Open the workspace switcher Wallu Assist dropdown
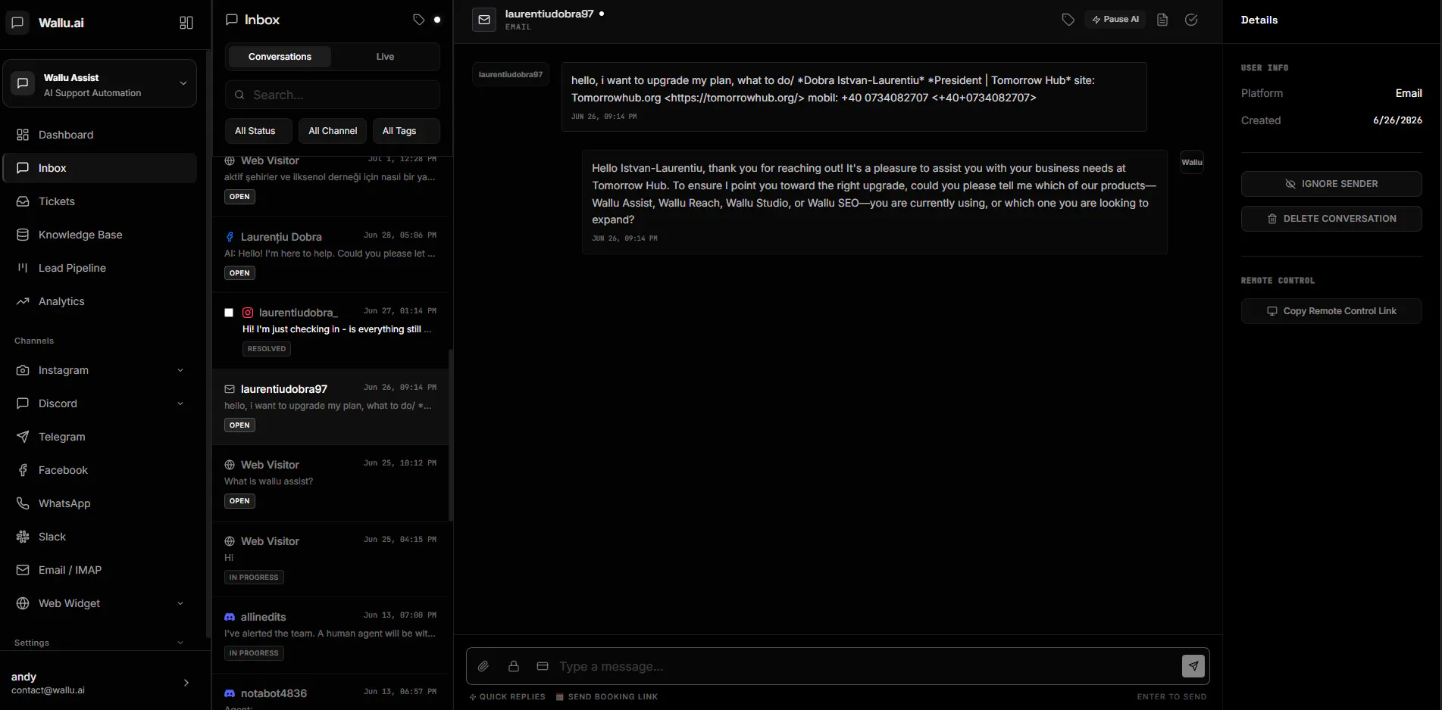The height and width of the screenshot is (710, 1442). pos(100,84)
